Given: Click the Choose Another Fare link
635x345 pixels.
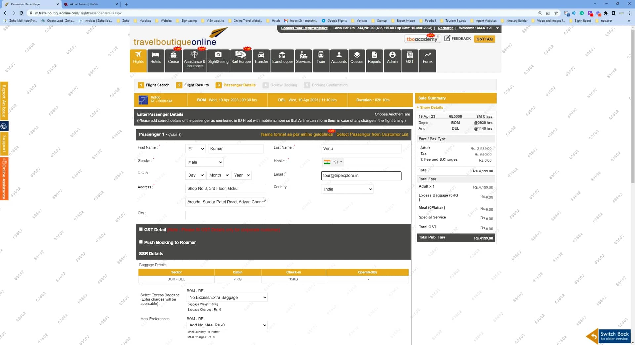Looking at the screenshot, I should pos(392,114).
